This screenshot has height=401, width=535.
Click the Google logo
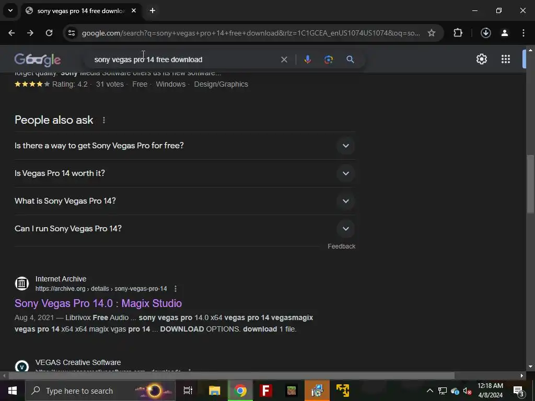(x=38, y=60)
